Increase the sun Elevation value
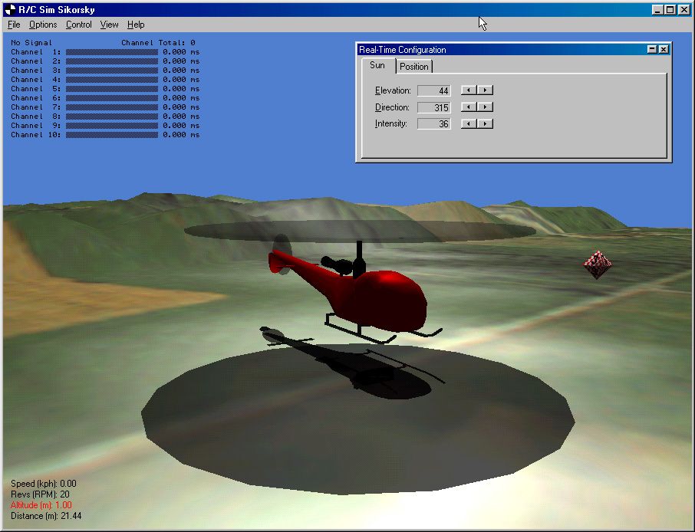 486,90
